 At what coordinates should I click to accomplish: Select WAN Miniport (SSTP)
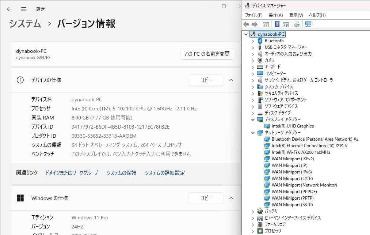point(292,205)
